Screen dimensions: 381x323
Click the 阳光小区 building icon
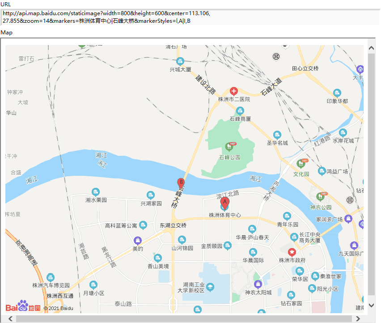pos(312,289)
